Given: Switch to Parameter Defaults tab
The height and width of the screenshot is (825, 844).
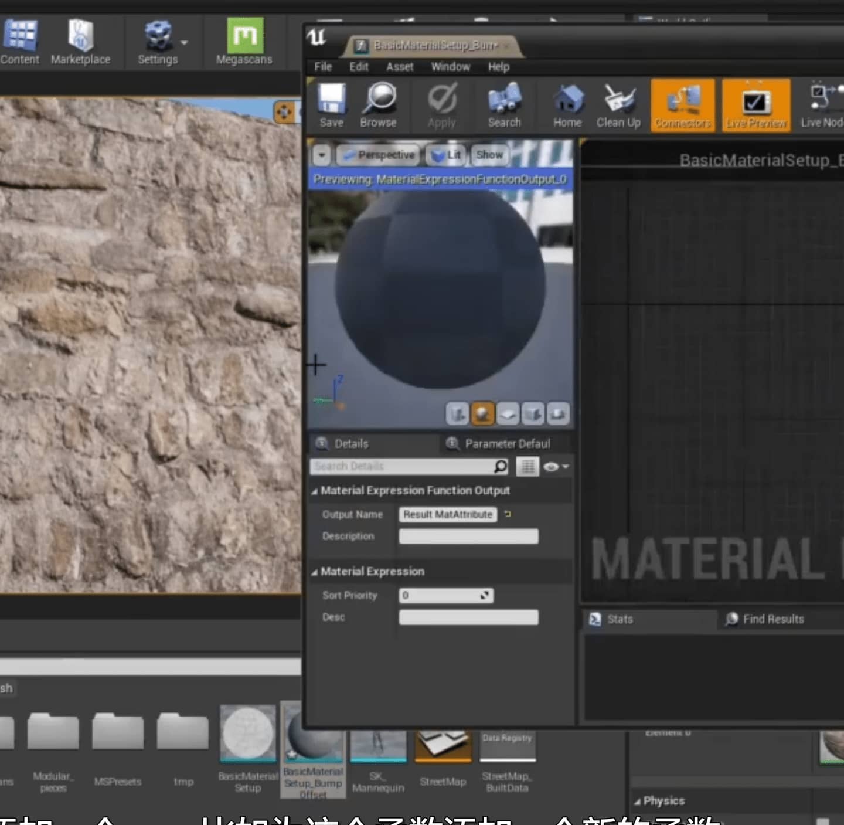Looking at the screenshot, I should 507,444.
